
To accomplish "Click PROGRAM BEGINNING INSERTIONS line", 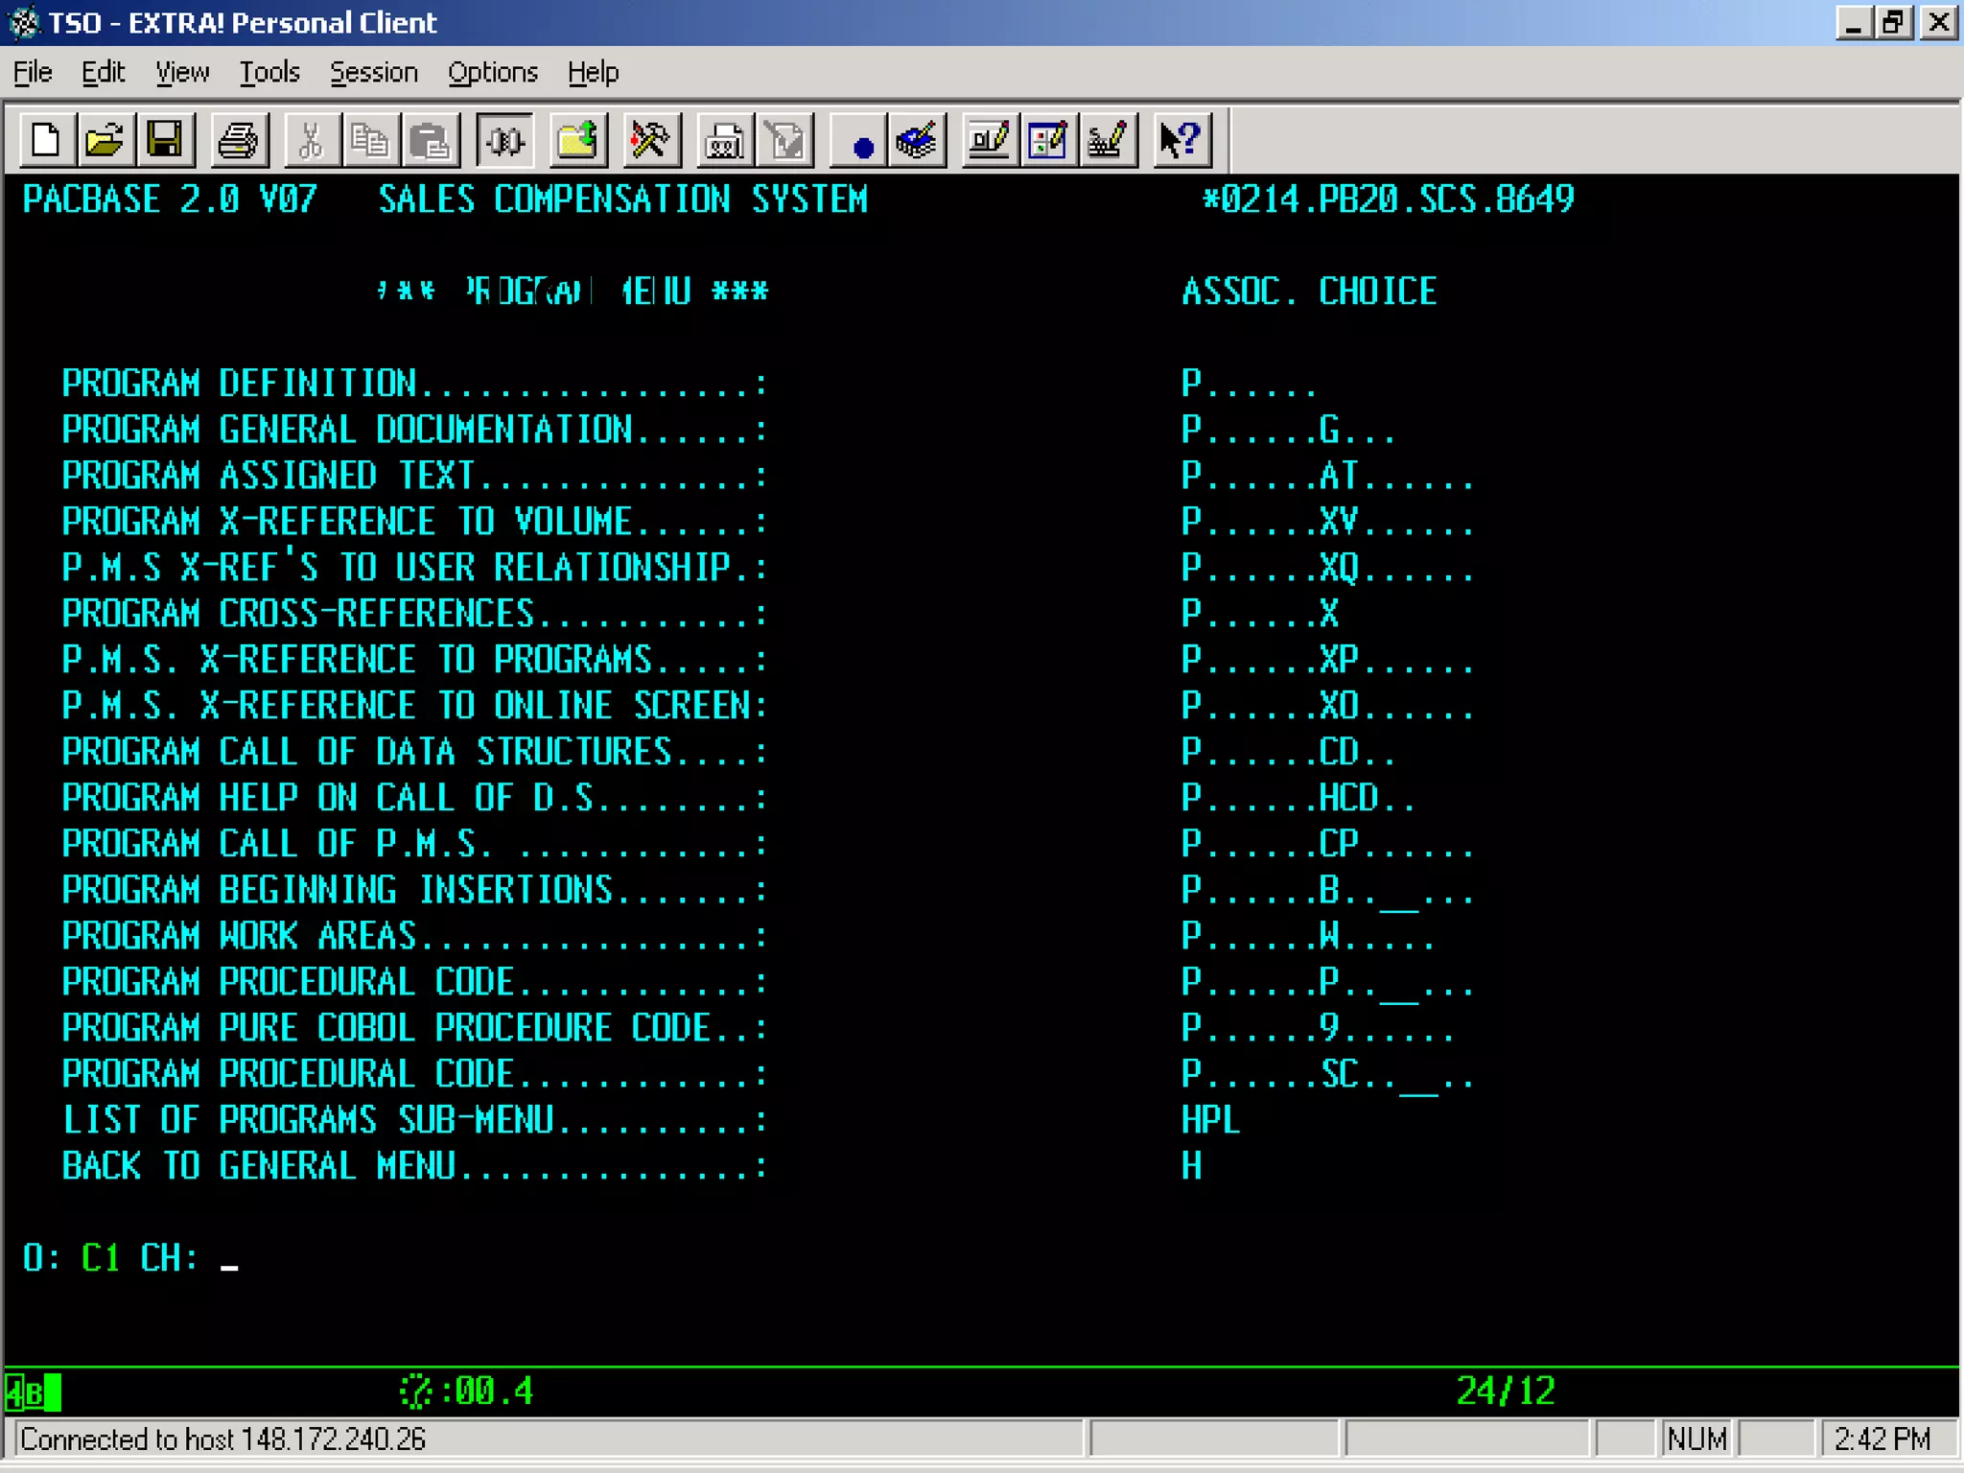I will click(x=414, y=891).
